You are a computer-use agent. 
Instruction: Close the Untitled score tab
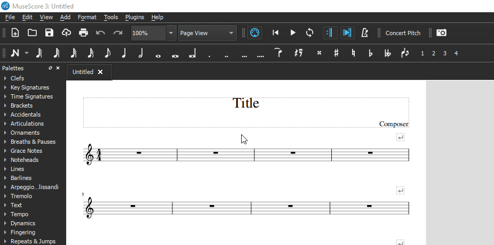[100, 72]
